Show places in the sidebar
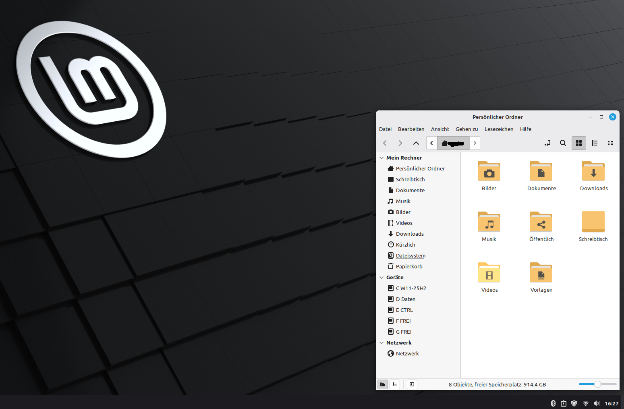Screen dimensions: 624x409 [383, 384]
